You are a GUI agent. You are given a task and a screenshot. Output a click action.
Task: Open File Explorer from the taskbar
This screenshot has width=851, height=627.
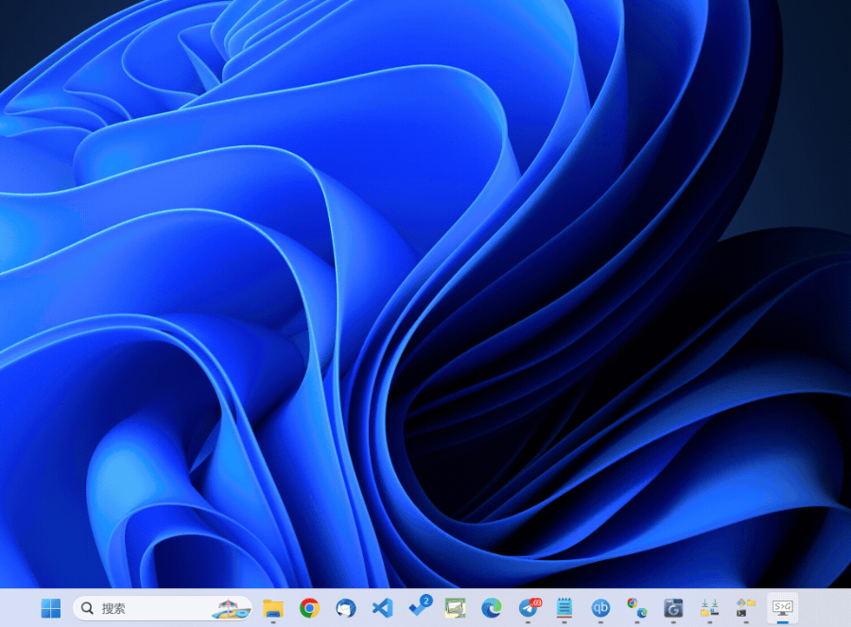(x=273, y=608)
